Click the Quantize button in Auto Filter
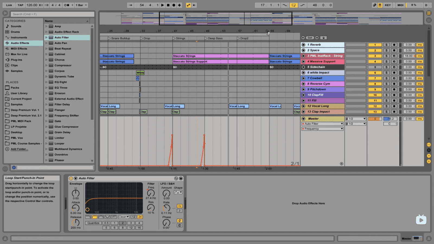 pos(93,223)
